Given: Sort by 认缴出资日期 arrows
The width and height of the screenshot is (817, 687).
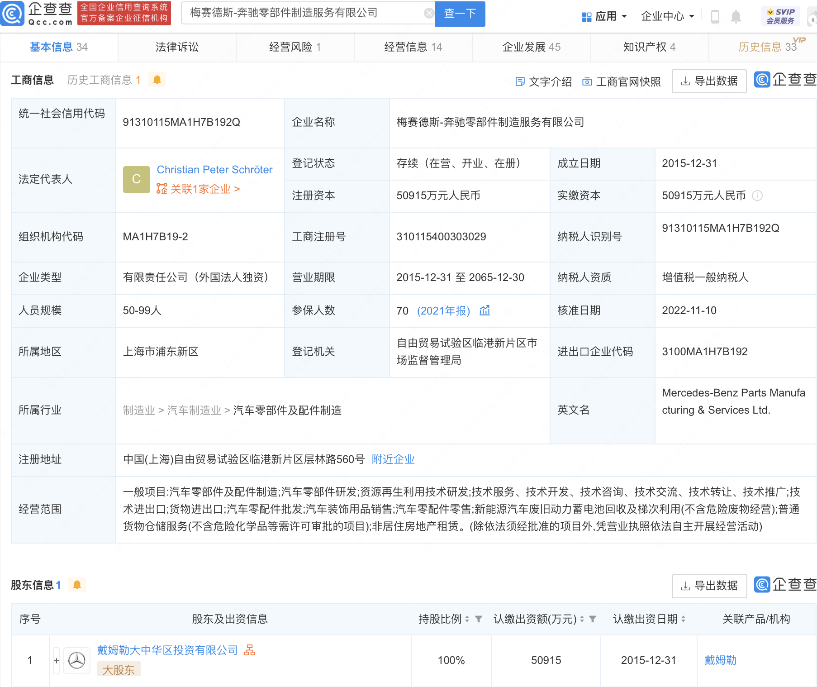Looking at the screenshot, I should (x=683, y=619).
